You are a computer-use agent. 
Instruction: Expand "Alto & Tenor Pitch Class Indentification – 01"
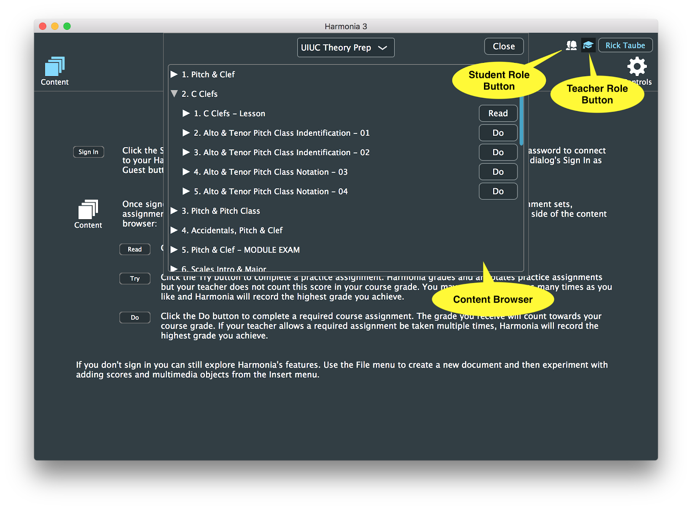(186, 133)
